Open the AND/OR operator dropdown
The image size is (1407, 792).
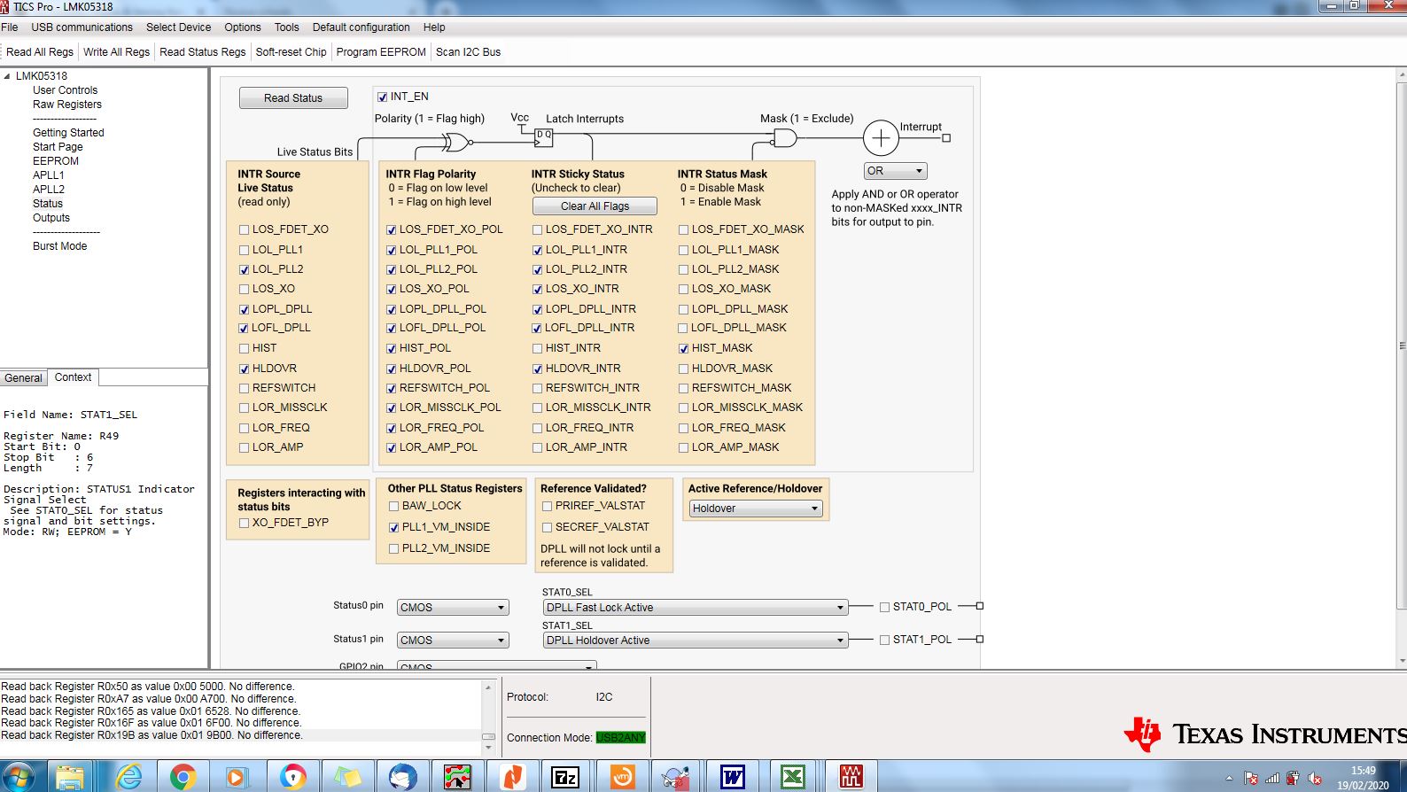[895, 171]
